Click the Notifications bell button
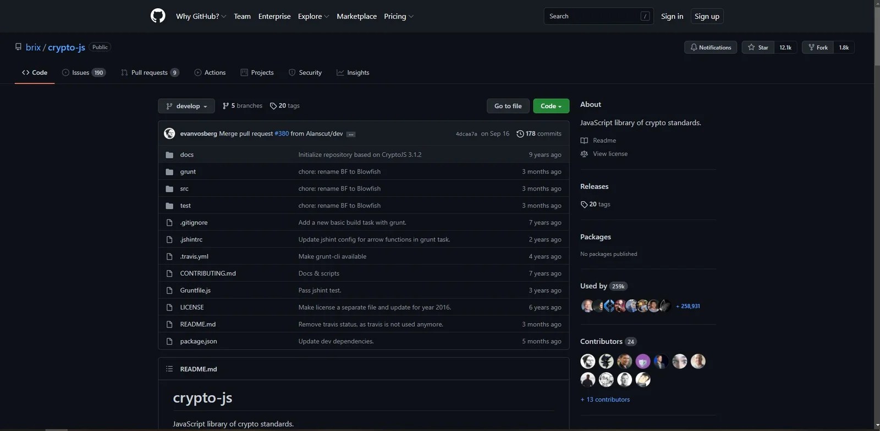Viewport: 880px width, 431px height. point(711,47)
